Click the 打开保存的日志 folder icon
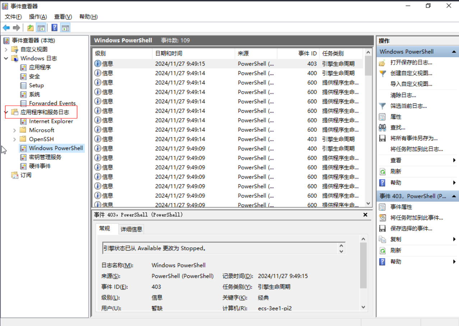The width and height of the screenshot is (459, 326). [x=382, y=62]
